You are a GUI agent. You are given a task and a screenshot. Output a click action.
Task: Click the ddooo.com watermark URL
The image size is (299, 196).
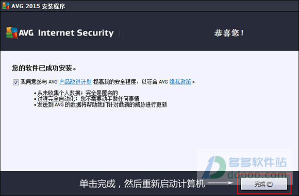pos(257,174)
